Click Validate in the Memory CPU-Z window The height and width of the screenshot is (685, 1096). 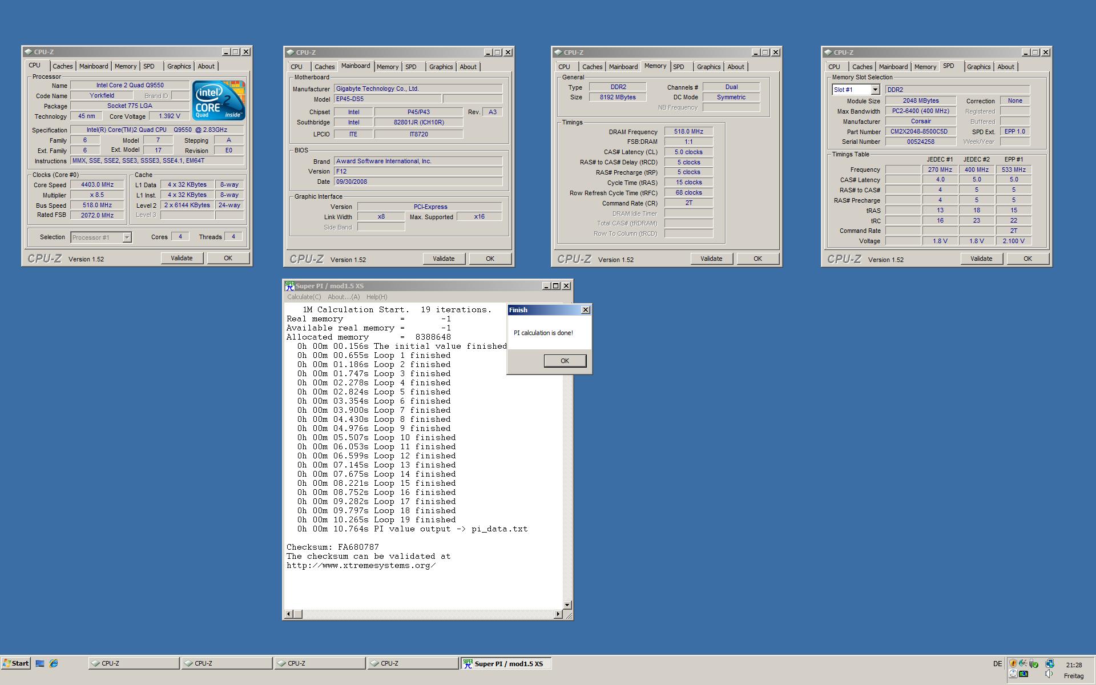pyautogui.click(x=711, y=259)
